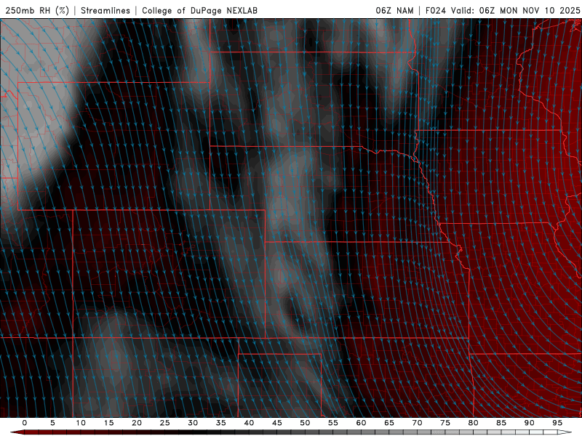The image size is (582, 436).
Task: Click 'College of DuPage NEXLAB' text
Action: coord(199,10)
